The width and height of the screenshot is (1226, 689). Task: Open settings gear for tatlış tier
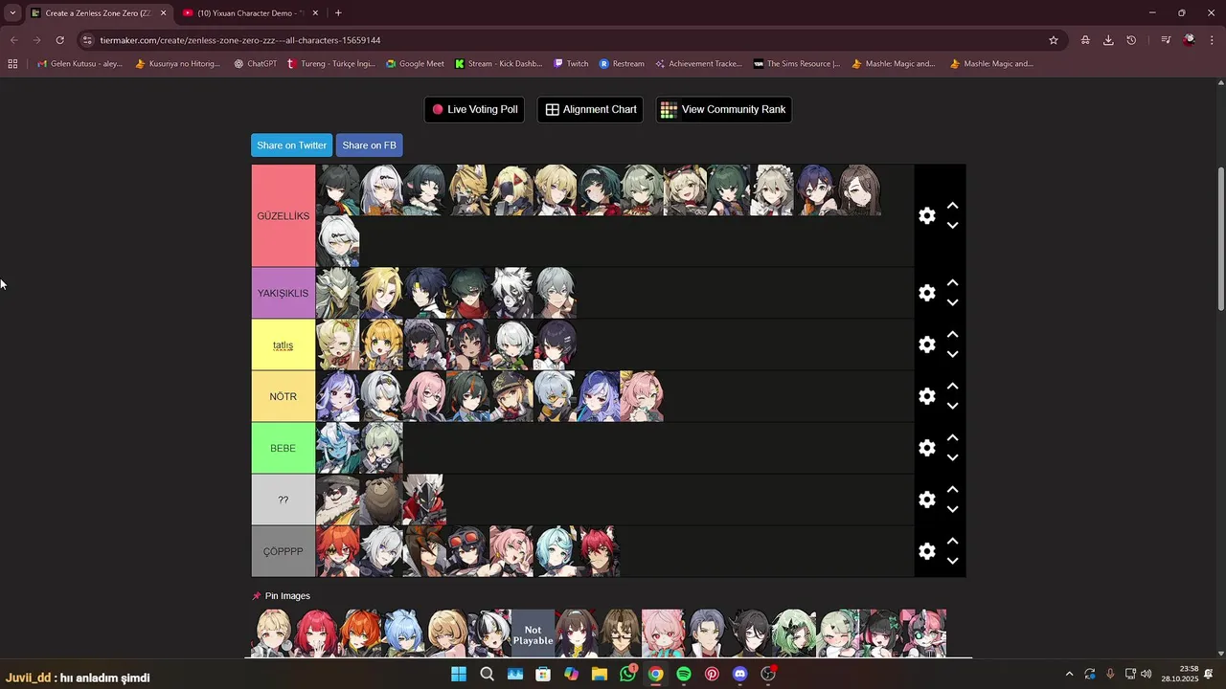(x=926, y=344)
